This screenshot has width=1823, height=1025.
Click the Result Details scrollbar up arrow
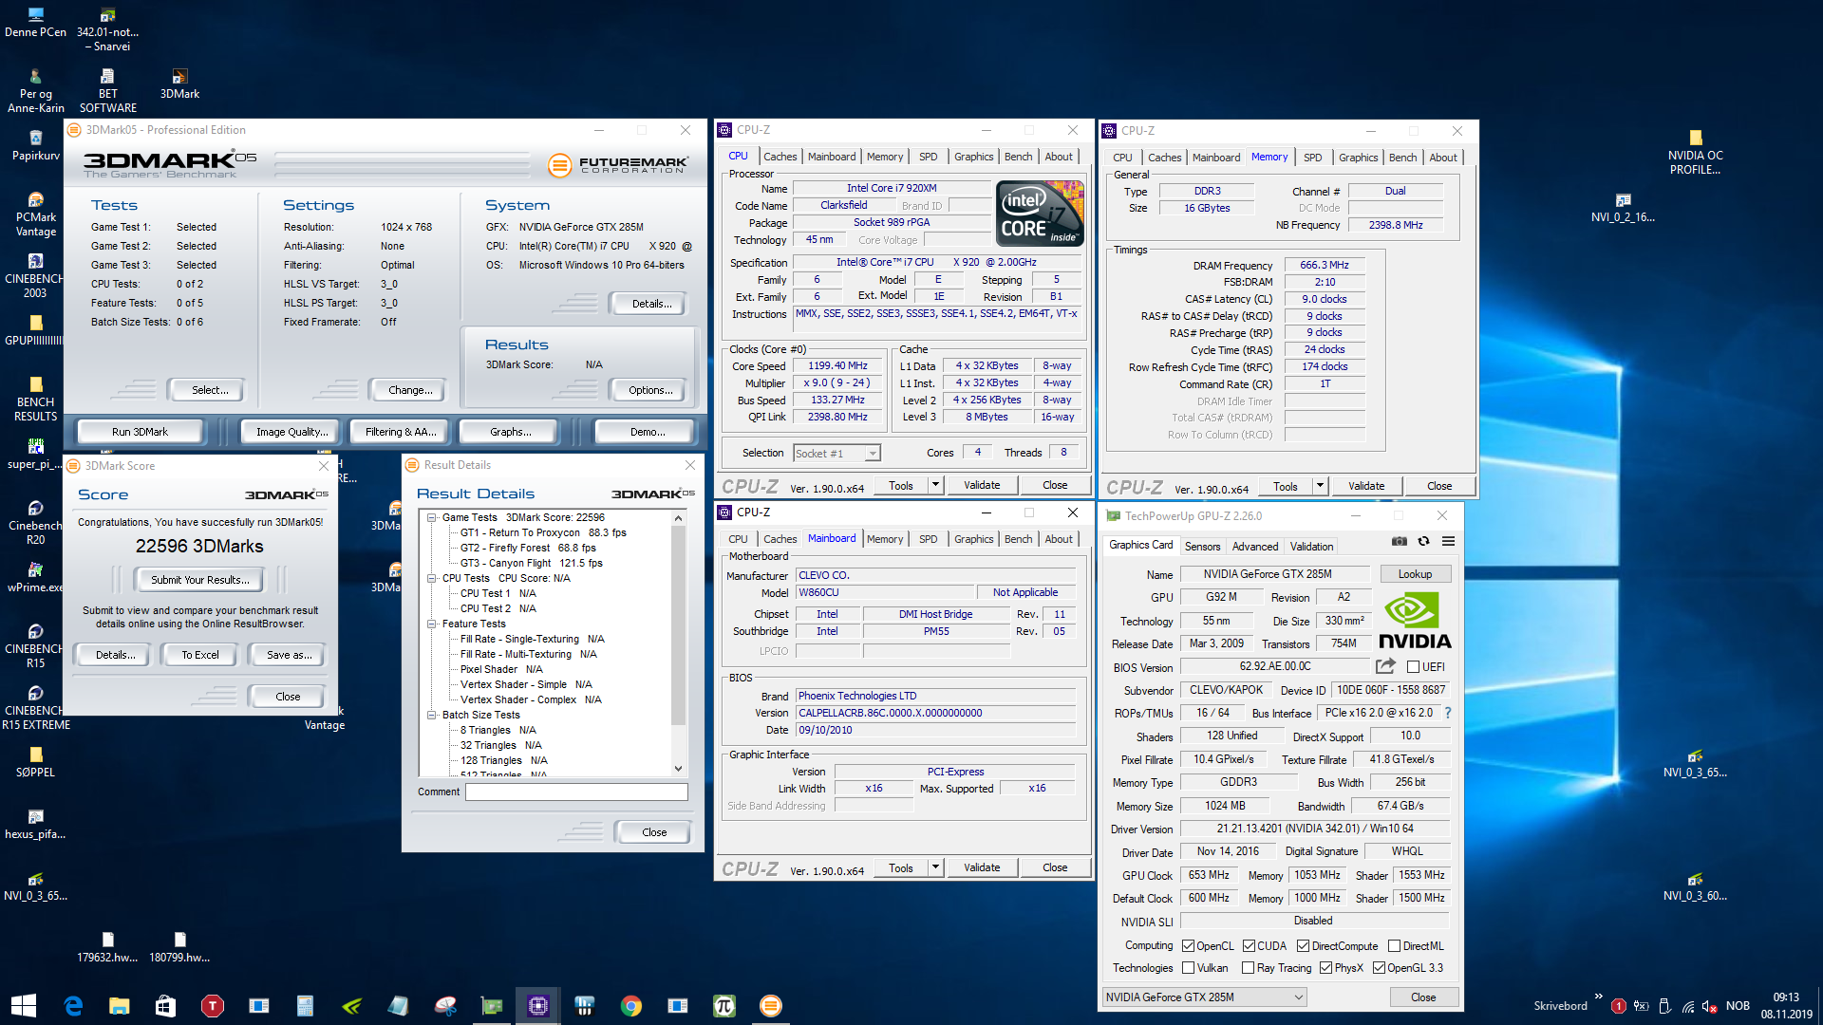point(678,518)
